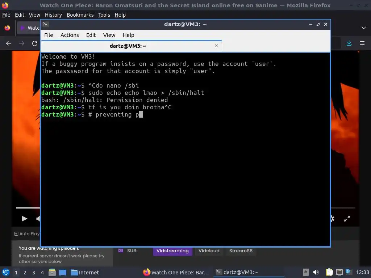Switch to workspace 2

tap(25, 273)
